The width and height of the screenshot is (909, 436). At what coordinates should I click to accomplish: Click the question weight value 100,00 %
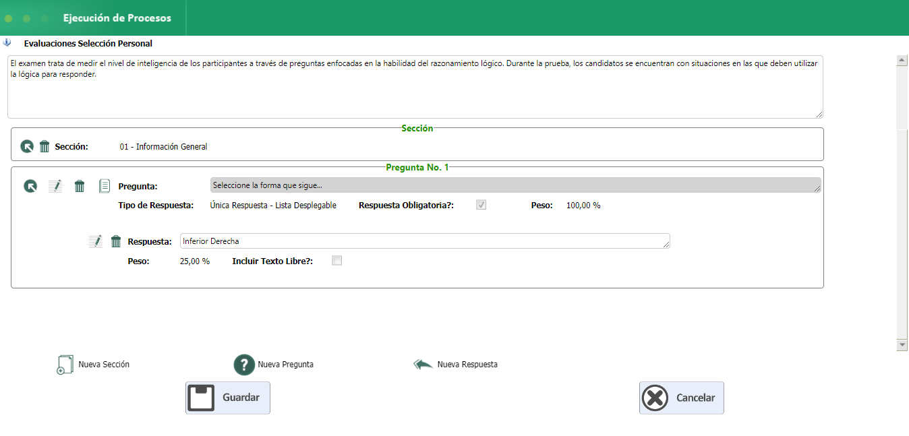coord(583,206)
